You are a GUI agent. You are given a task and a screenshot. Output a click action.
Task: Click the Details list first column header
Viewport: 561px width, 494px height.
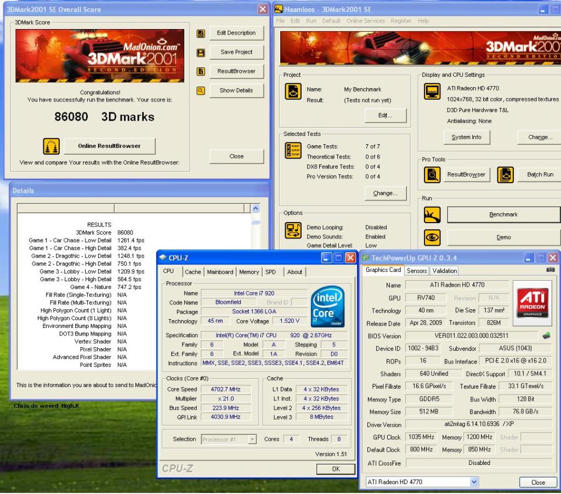(66, 208)
